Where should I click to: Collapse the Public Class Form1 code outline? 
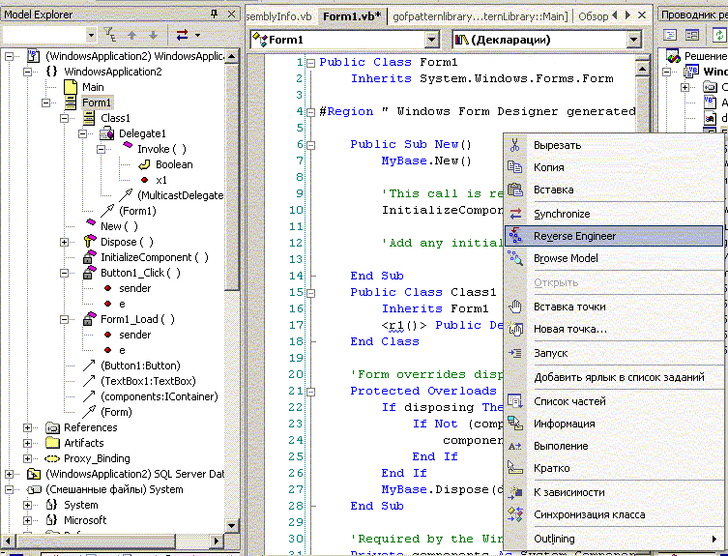coord(311,63)
